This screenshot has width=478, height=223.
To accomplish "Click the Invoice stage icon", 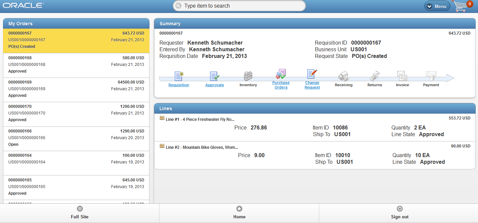I will click(x=402, y=76).
